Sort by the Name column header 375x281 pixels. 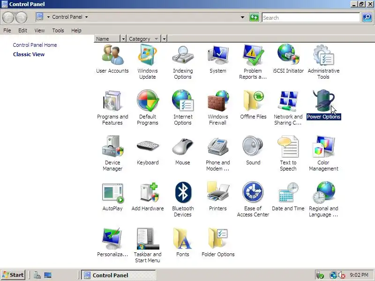tap(107, 39)
